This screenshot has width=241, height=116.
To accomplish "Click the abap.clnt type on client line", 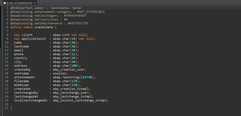I will 61,35.
